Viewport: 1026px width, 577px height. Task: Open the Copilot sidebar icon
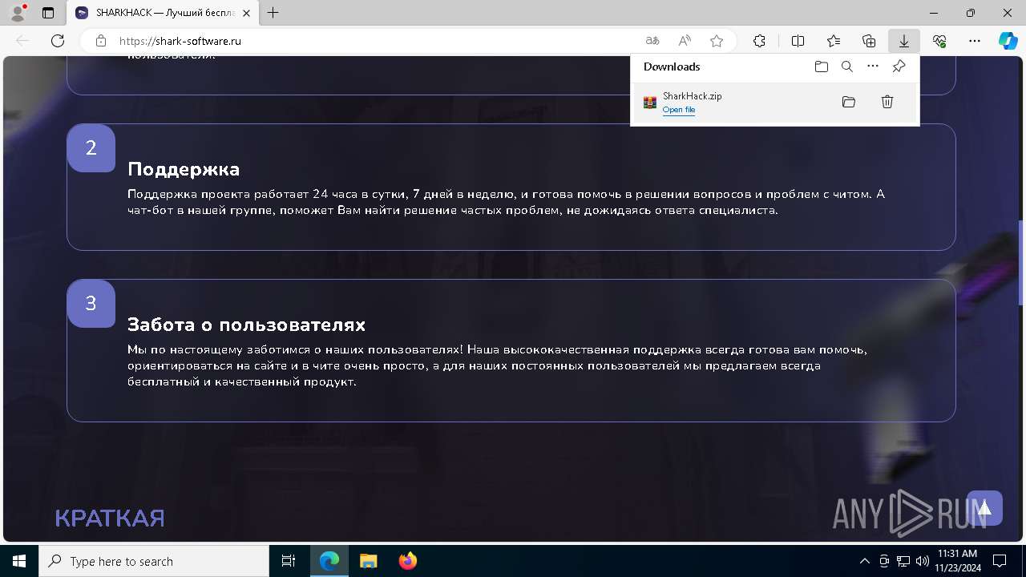click(x=1008, y=41)
